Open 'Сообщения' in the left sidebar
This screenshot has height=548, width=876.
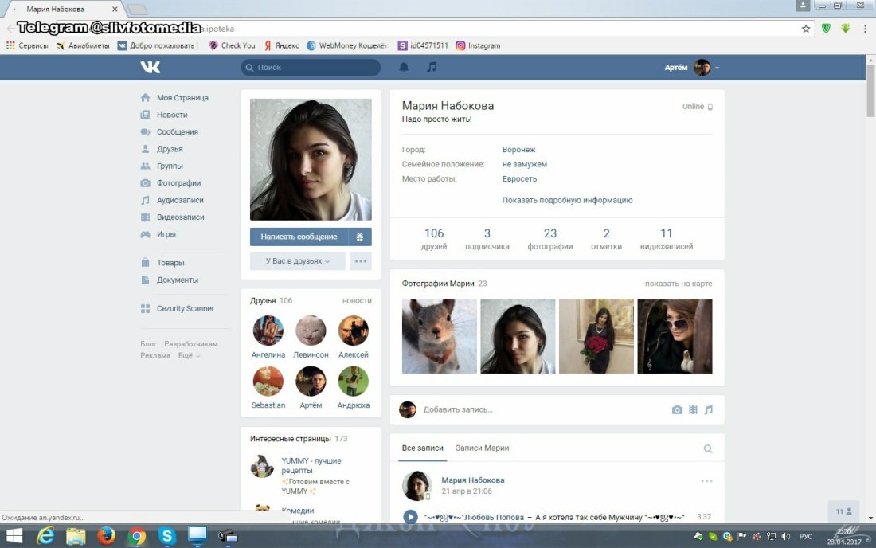(x=177, y=132)
